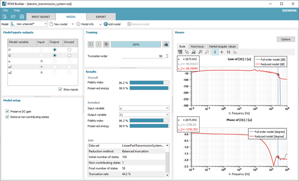Expand the Model info dropdown arrow
Image resolution: width=299 pixels, height=181 pixels.
(x=100, y=24)
